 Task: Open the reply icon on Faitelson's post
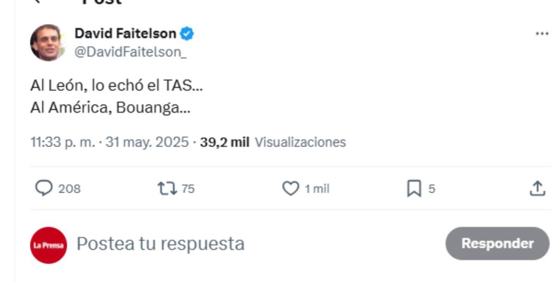coord(45,188)
